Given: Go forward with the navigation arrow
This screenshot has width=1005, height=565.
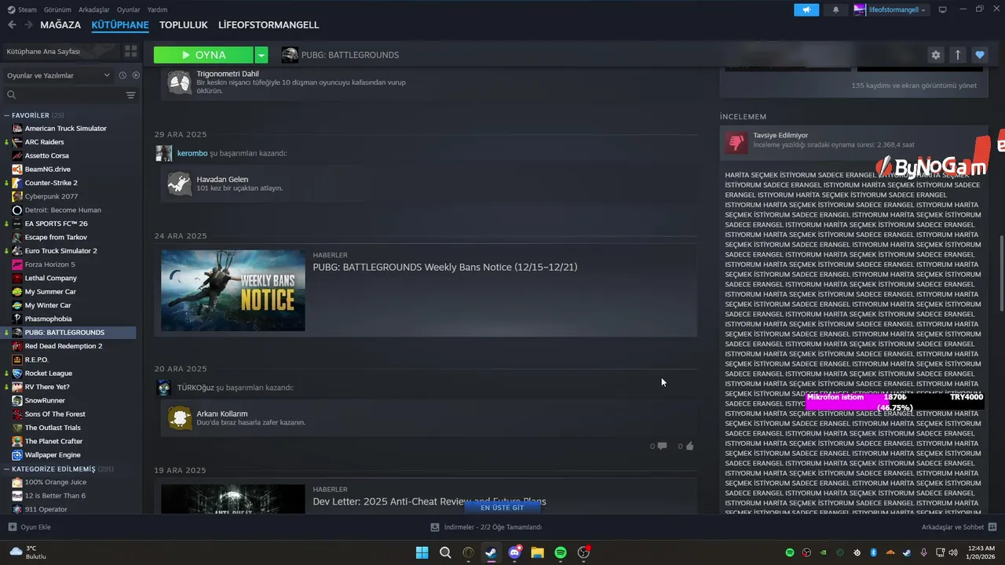Looking at the screenshot, I should pyautogui.click(x=28, y=25).
